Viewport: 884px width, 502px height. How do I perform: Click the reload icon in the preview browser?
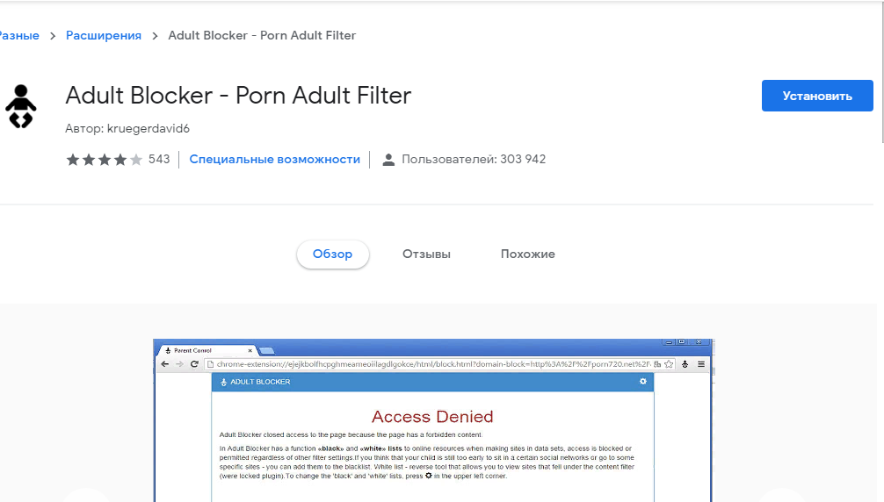coord(194,364)
